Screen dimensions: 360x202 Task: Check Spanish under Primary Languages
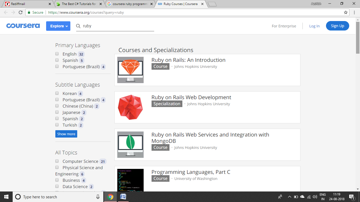pyautogui.click(x=57, y=60)
